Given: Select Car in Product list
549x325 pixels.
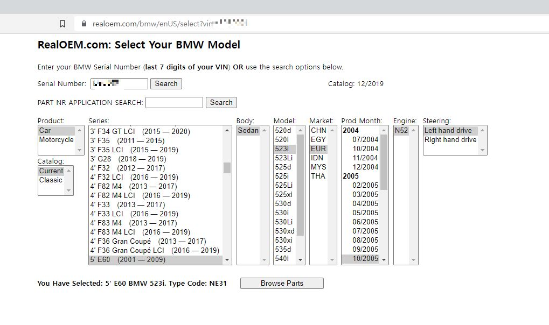Looking at the screenshot, I should click(57, 131).
